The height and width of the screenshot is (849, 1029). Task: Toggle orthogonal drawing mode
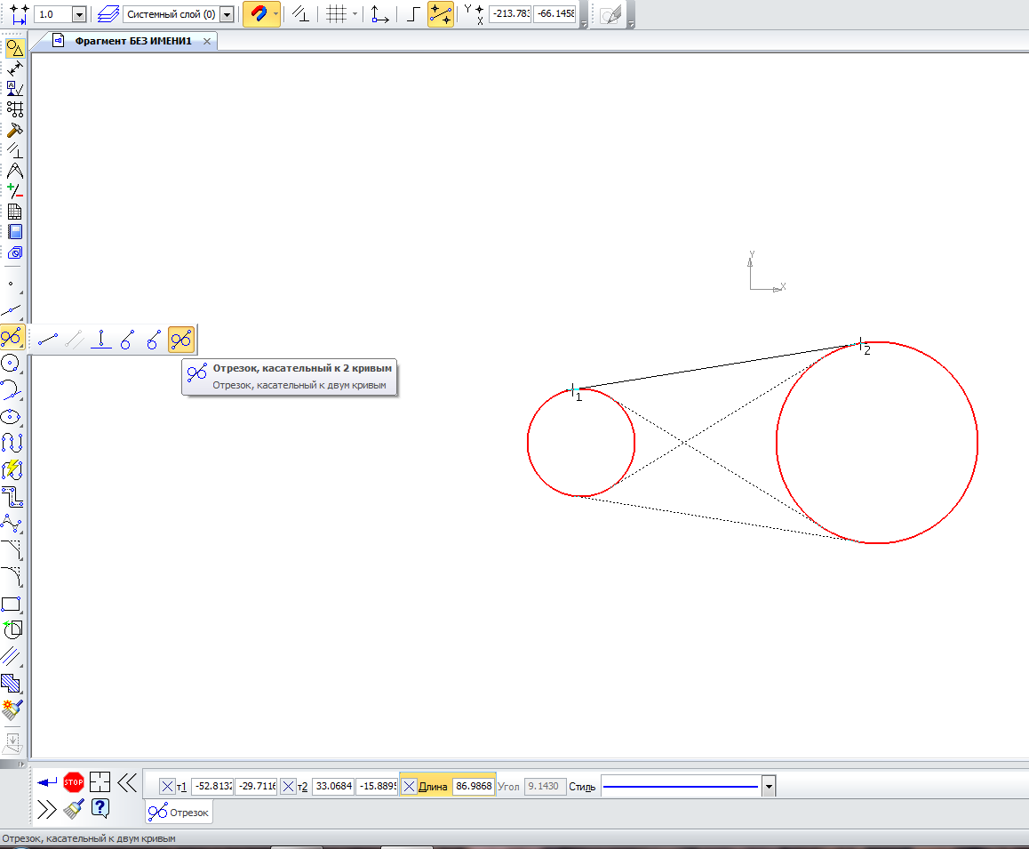point(413,14)
